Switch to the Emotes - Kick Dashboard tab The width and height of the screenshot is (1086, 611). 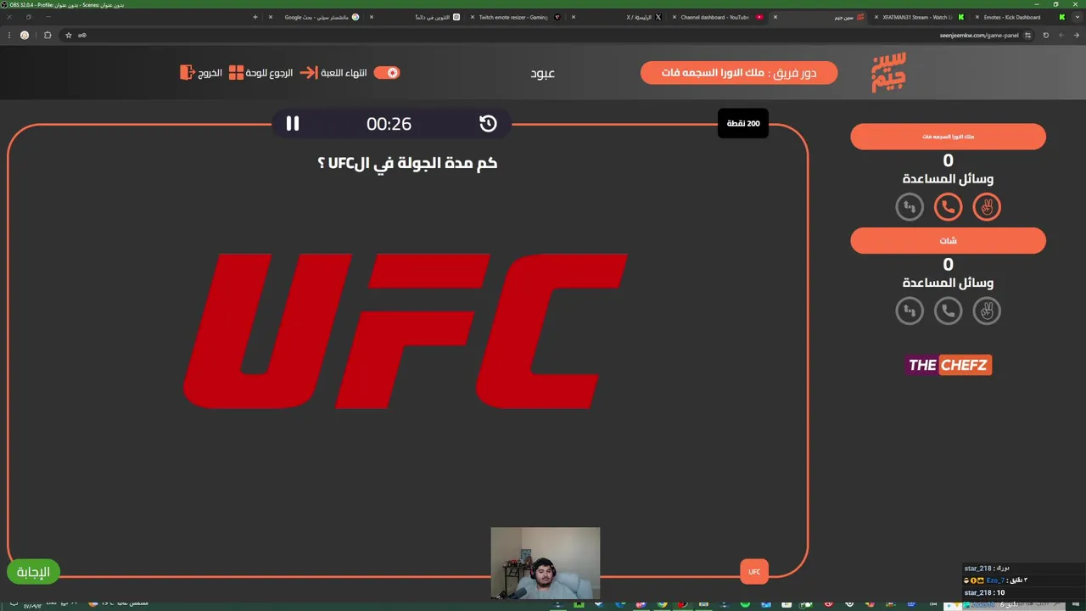[x=1018, y=17]
